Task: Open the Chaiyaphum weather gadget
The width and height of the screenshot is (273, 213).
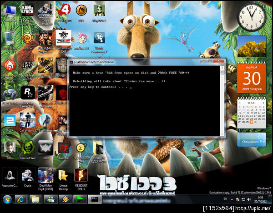Action: [252, 139]
